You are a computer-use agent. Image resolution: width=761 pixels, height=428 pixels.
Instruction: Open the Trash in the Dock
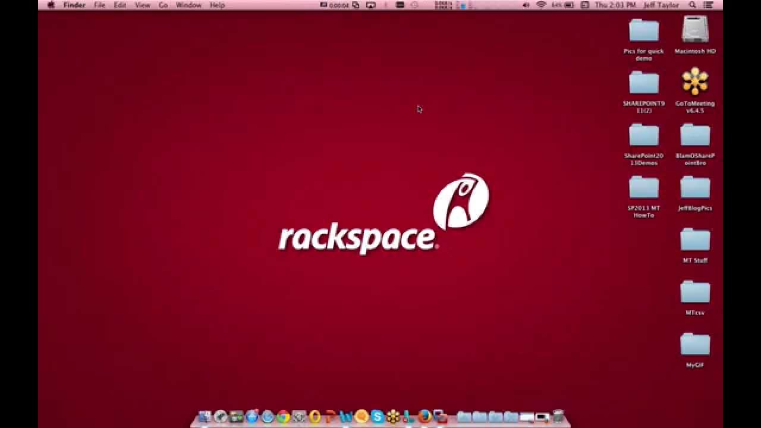pyautogui.click(x=558, y=416)
